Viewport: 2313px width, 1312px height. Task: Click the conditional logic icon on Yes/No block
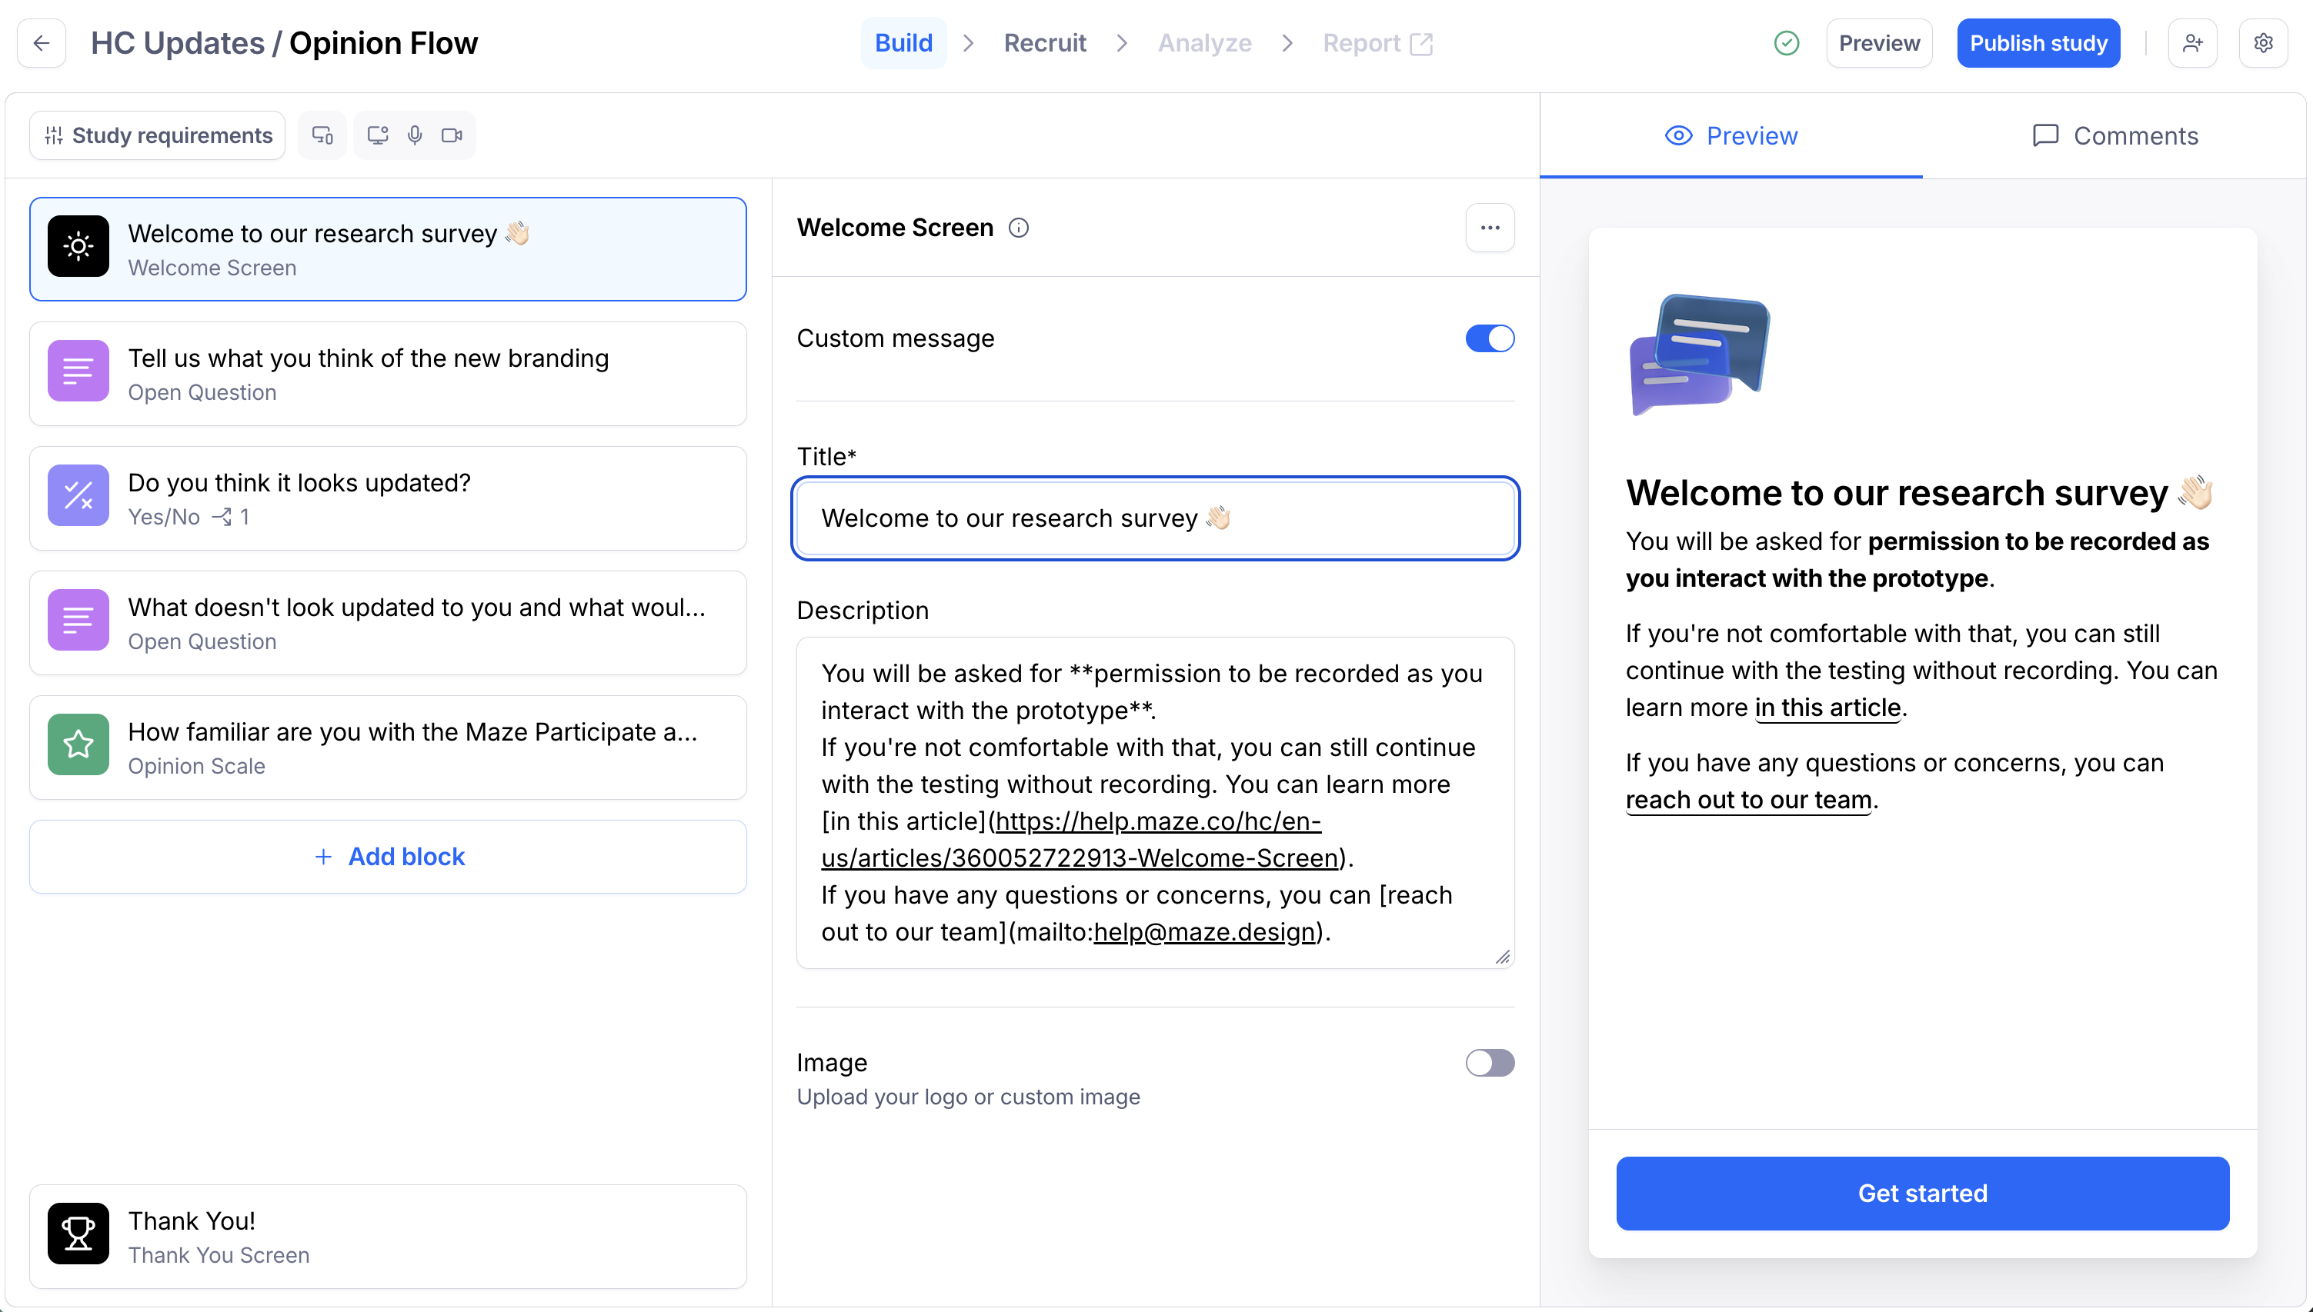pyautogui.click(x=222, y=518)
